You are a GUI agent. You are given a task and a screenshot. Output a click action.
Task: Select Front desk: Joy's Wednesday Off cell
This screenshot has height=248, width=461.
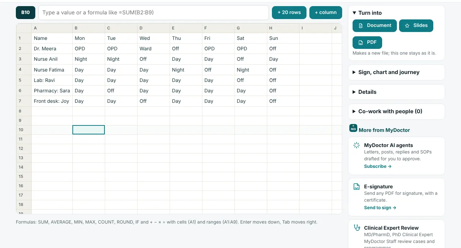[x=153, y=101]
